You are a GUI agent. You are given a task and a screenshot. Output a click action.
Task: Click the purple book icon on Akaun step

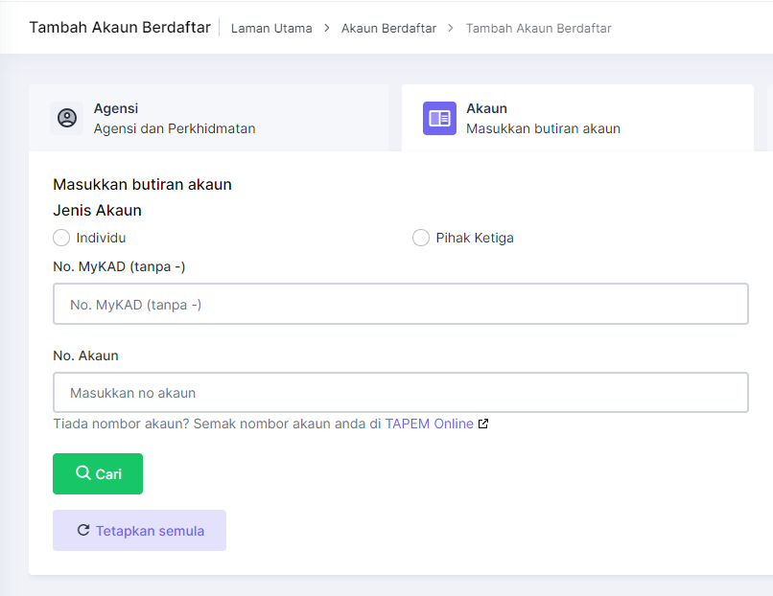pyautogui.click(x=439, y=118)
